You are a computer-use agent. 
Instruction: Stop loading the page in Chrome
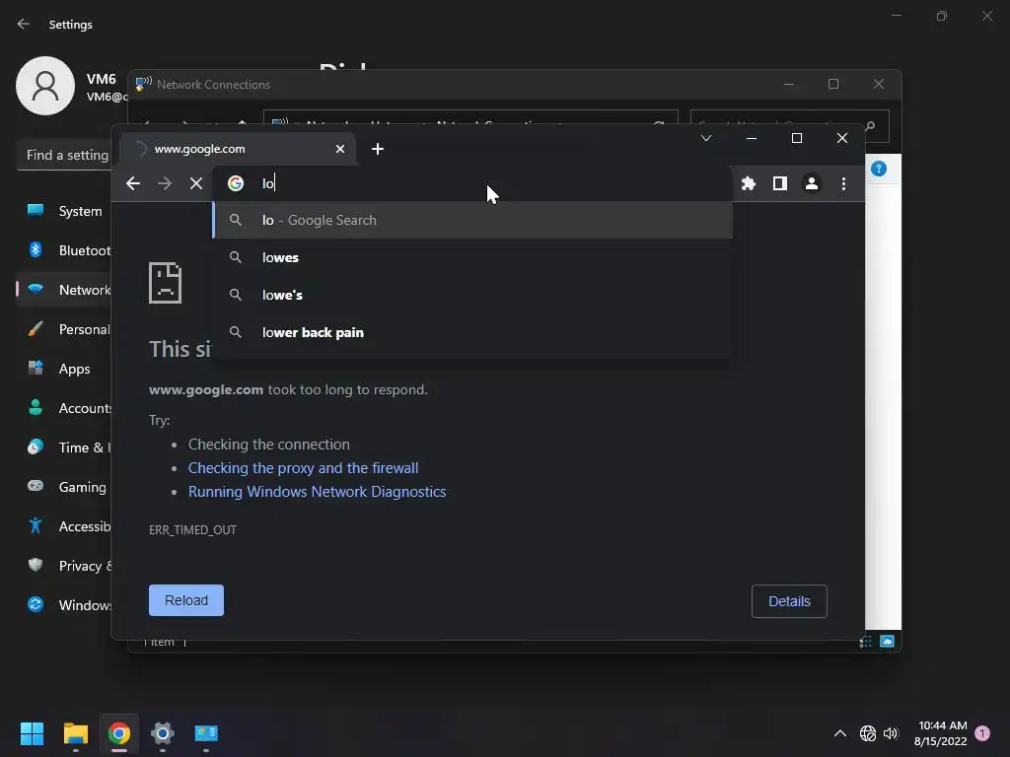coord(196,183)
